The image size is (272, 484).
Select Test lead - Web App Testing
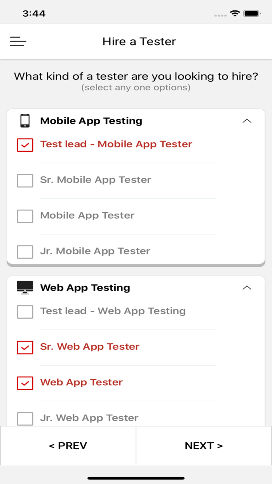[x=25, y=312]
